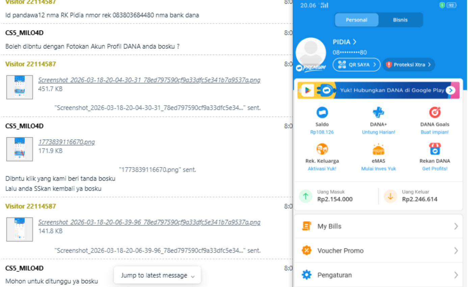Open Screenshot_2026-03-18-20-06-39-96 file link
The width and height of the screenshot is (468, 287).
click(x=149, y=222)
